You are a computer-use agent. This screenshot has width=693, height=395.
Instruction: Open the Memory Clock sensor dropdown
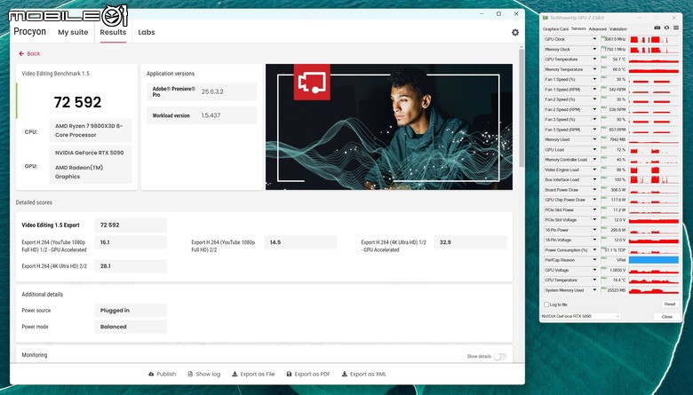pos(594,50)
